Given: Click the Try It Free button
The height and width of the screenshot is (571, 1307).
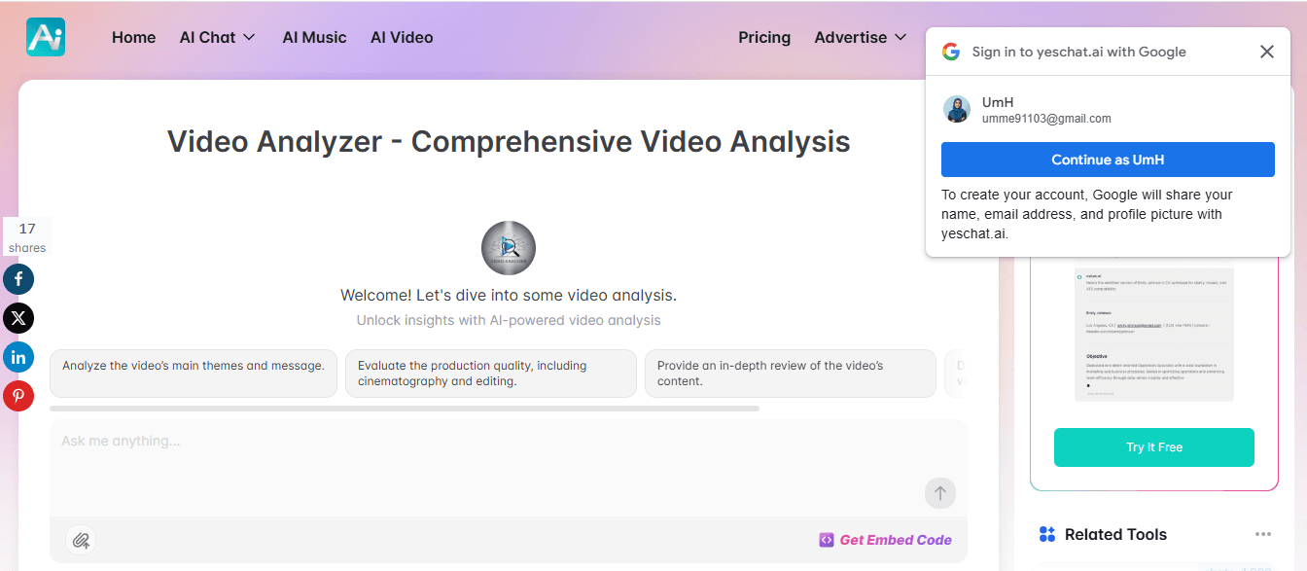Looking at the screenshot, I should pyautogui.click(x=1153, y=446).
